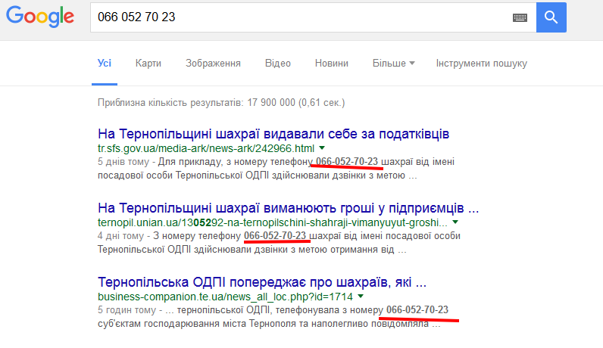Viewport: 603px width, 348px height.
Task: Switch to the Зображення tab
Action: tap(213, 63)
